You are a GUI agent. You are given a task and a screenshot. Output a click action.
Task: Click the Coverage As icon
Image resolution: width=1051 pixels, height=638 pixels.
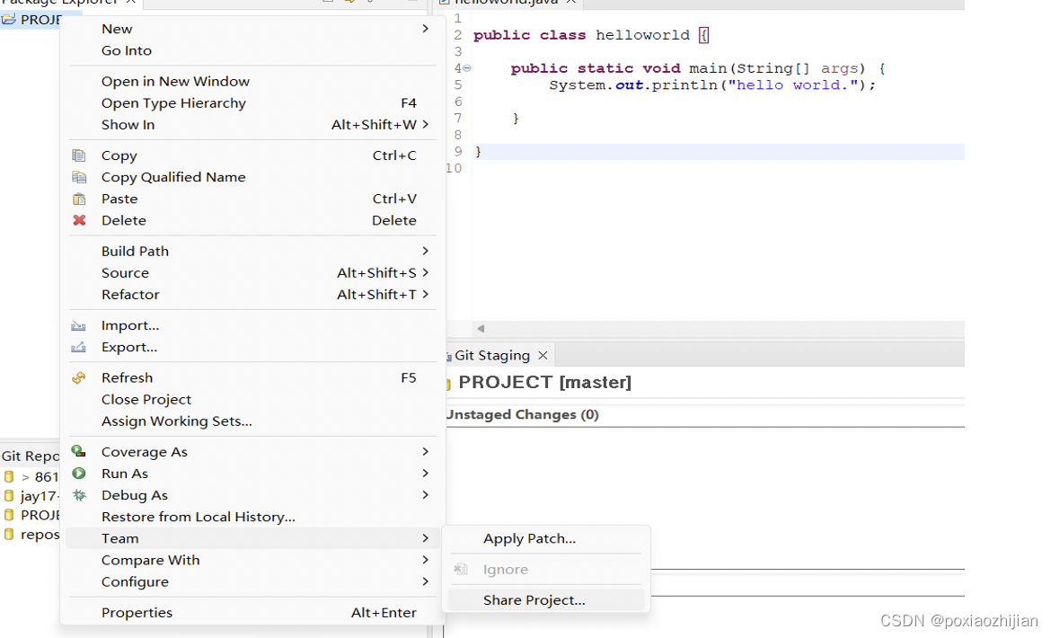pyautogui.click(x=79, y=452)
